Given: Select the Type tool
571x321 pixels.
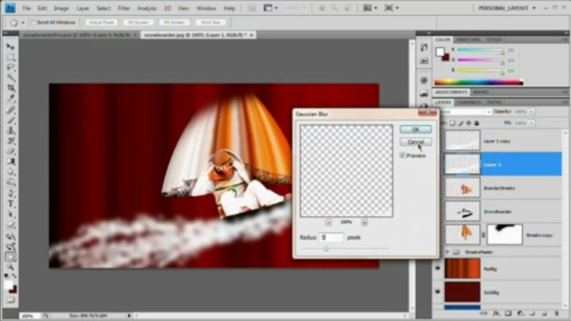Looking at the screenshot, I should (10, 204).
